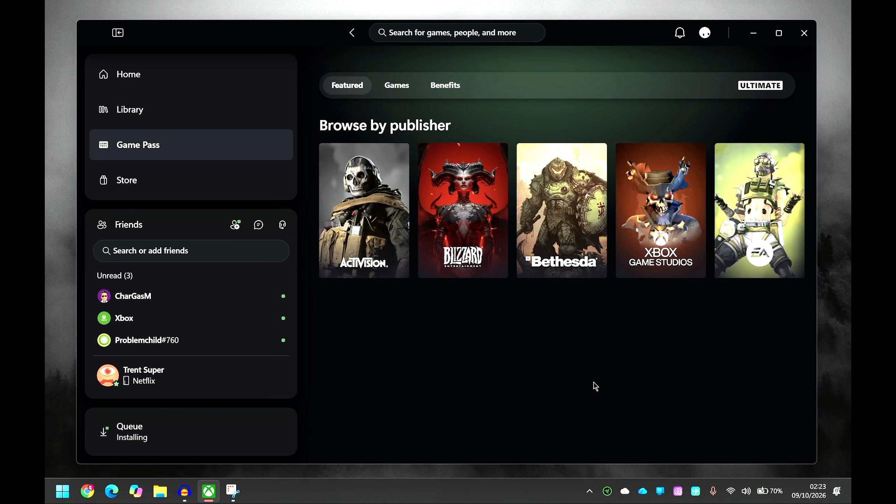
Task: Open the Activision publisher tile
Action: click(364, 210)
